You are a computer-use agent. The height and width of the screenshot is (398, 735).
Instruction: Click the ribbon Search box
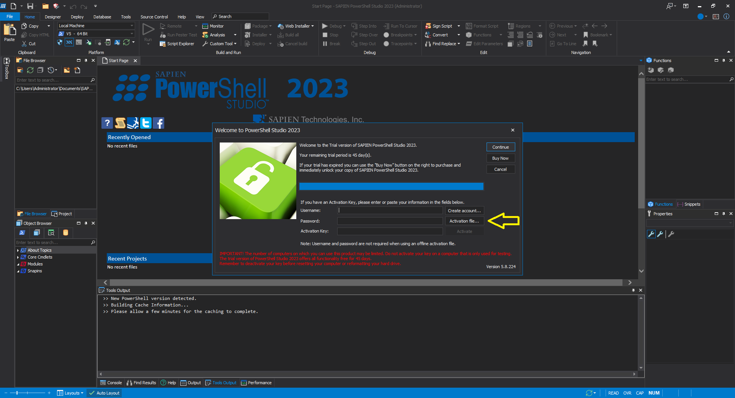[240, 16]
